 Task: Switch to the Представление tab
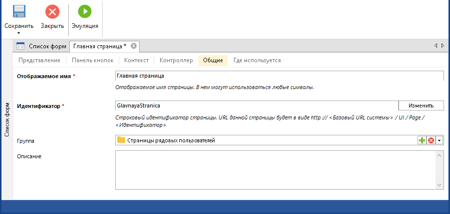coord(39,60)
